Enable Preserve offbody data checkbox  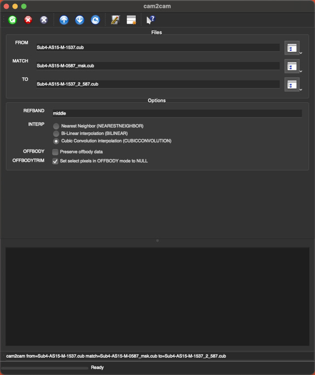[x=56, y=152]
